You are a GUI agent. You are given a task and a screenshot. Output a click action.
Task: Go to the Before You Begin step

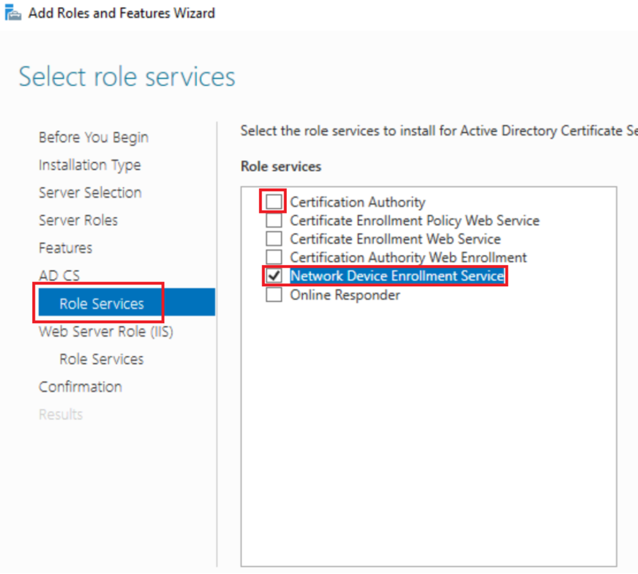(93, 138)
